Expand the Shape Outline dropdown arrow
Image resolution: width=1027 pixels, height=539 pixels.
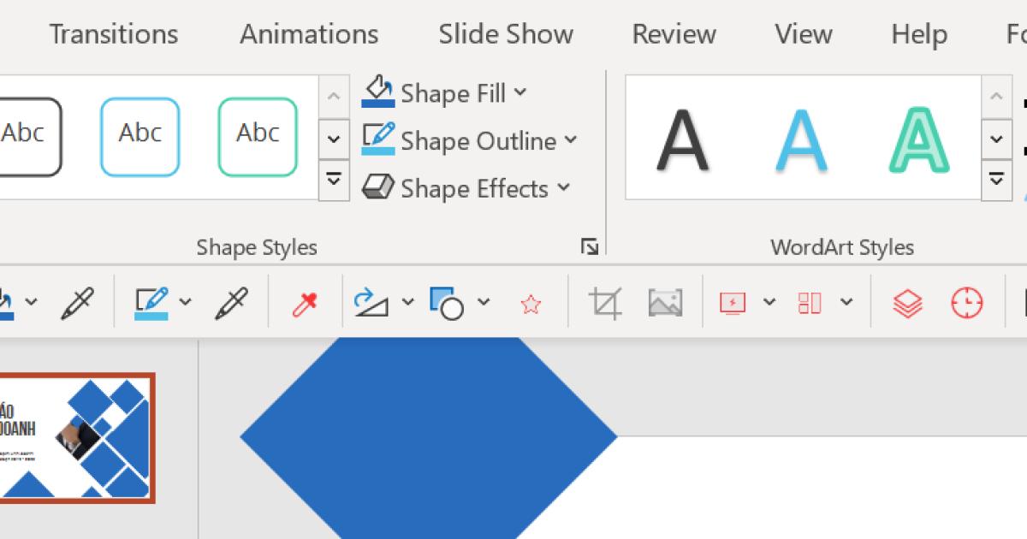pos(571,140)
